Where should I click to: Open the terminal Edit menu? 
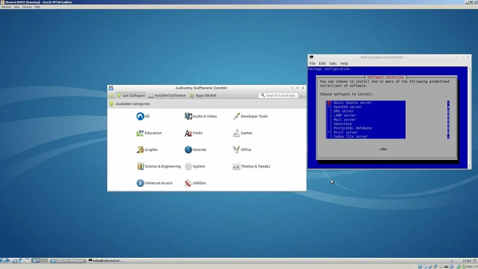point(322,64)
